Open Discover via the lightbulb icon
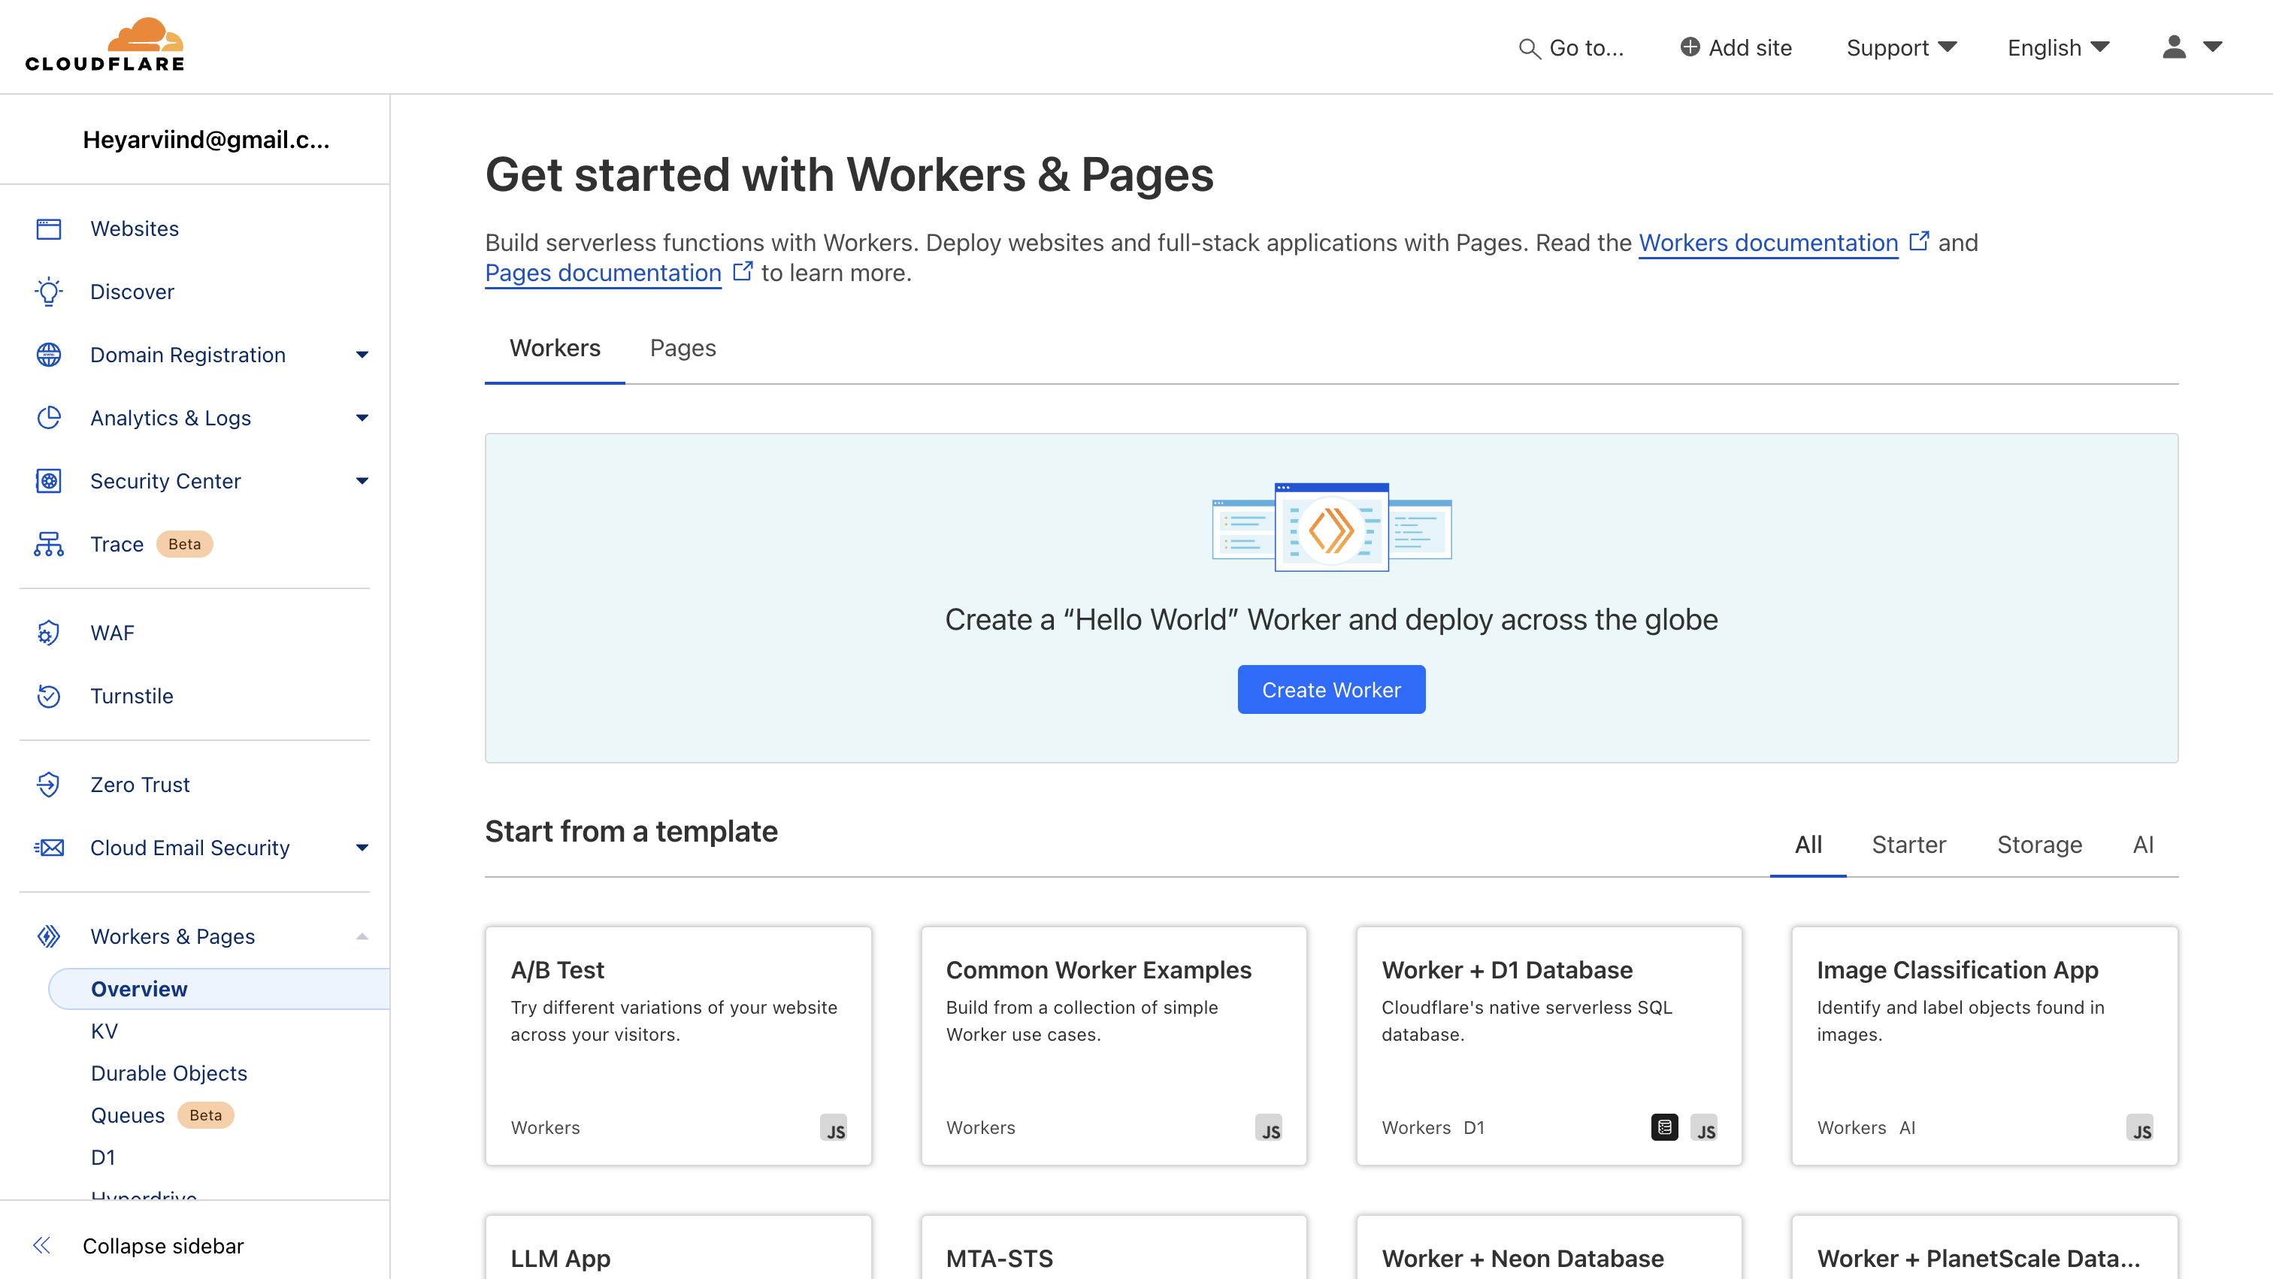Image resolution: width=2273 pixels, height=1279 pixels. pyautogui.click(x=49, y=291)
